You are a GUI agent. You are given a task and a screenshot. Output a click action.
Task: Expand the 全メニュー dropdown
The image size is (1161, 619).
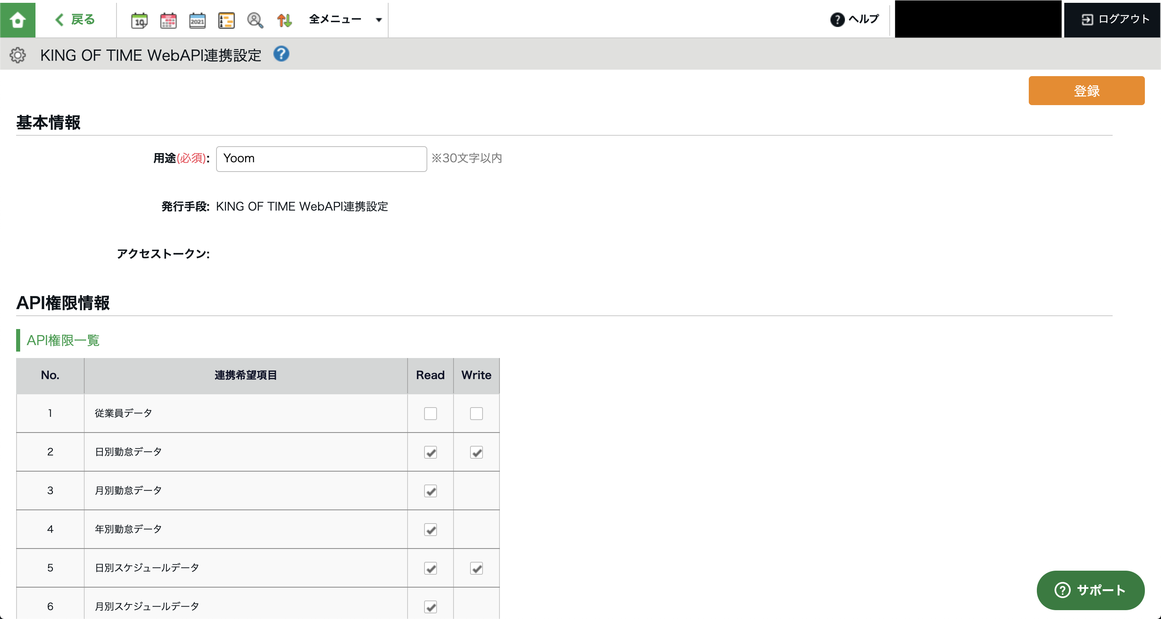(x=345, y=19)
